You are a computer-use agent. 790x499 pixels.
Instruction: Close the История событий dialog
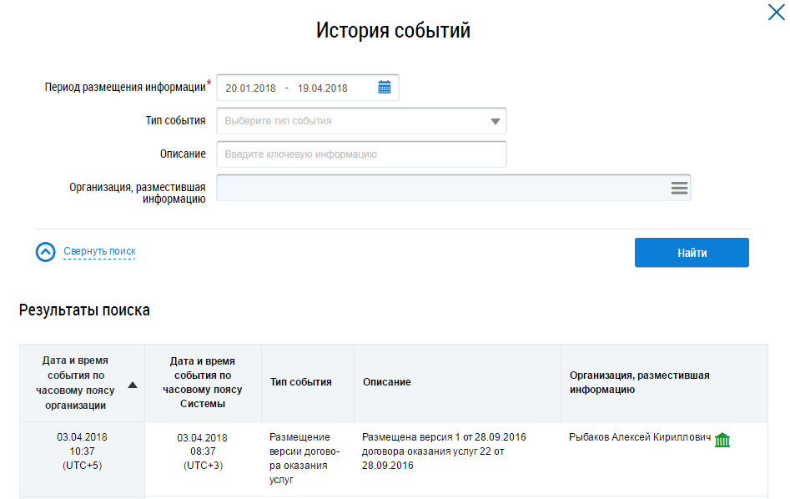click(x=775, y=13)
